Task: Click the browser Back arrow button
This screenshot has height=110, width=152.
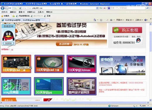Action: [3, 8]
